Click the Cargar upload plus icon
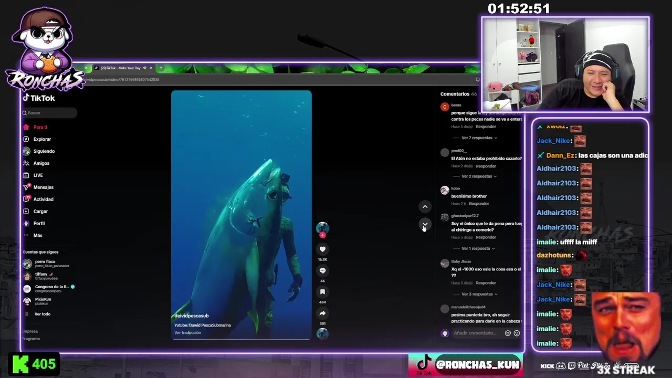The image size is (672, 378). point(26,211)
